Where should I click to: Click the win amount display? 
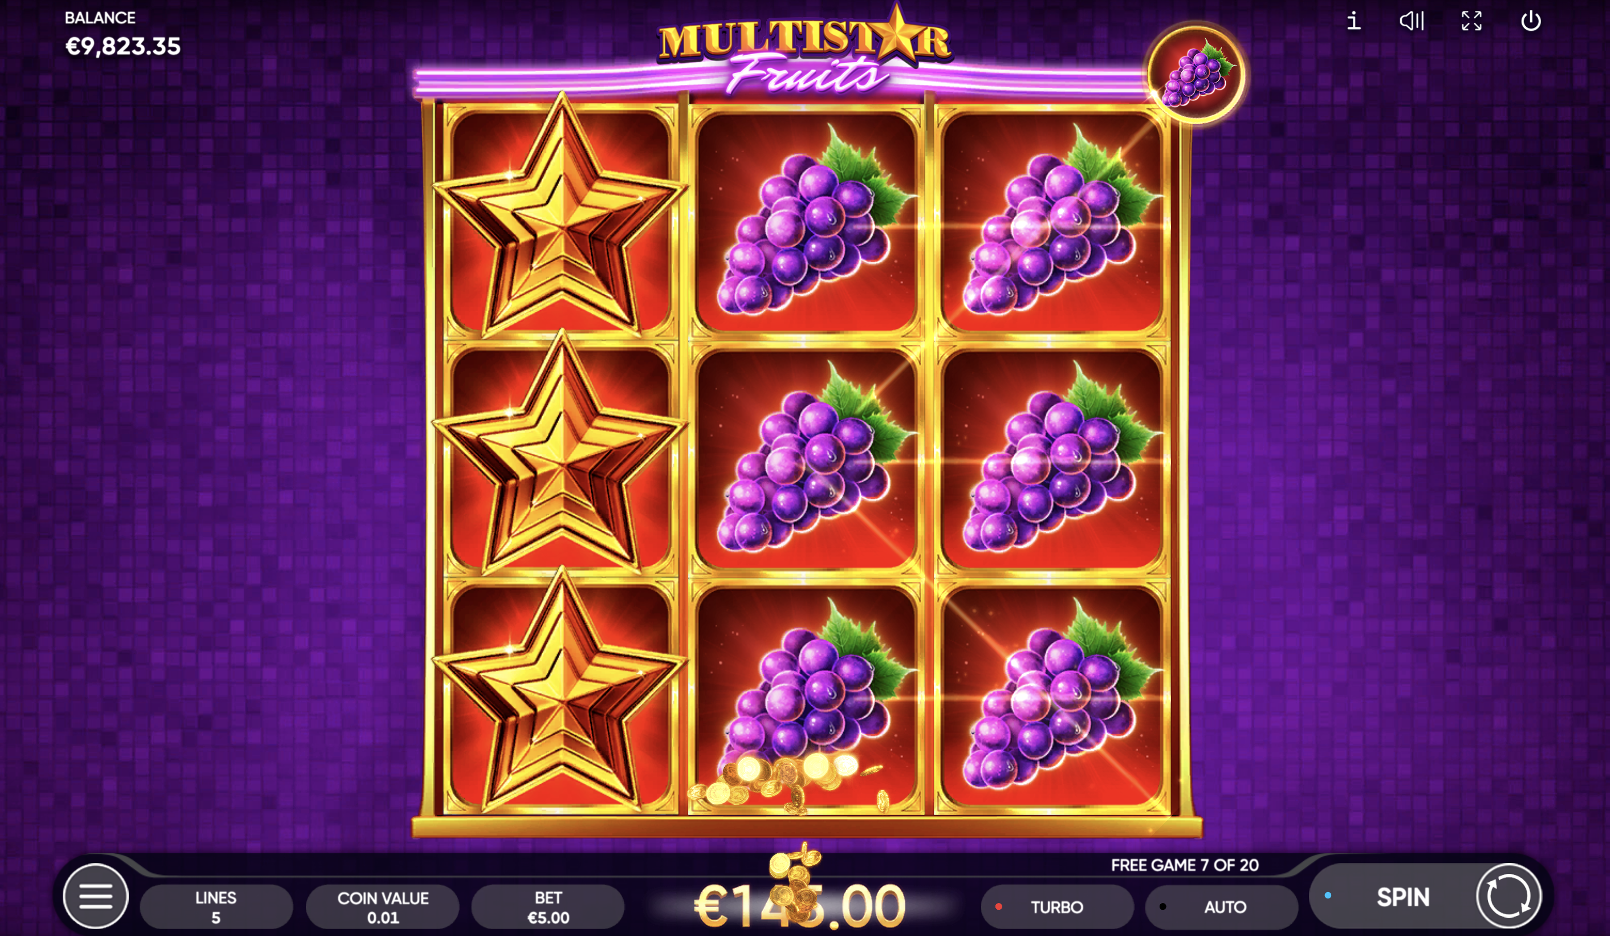pyautogui.click(x=800, y=906)
